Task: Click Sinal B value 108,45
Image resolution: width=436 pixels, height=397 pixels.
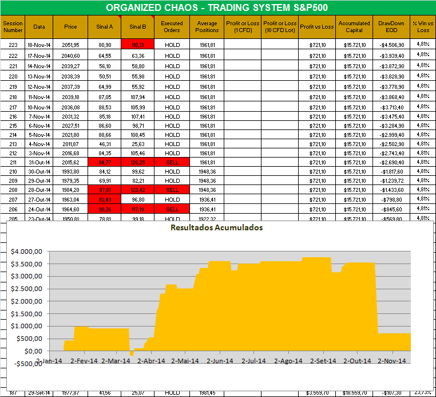Action: tap(138, 135)
